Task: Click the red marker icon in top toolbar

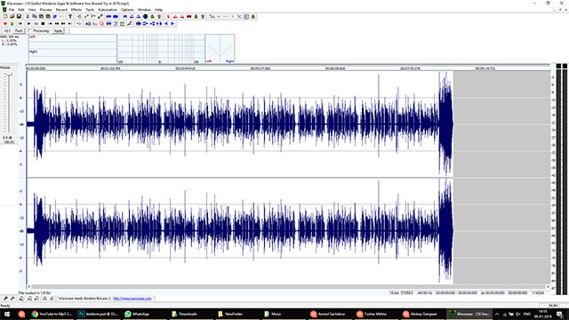Action: click(x=168, y=16)
